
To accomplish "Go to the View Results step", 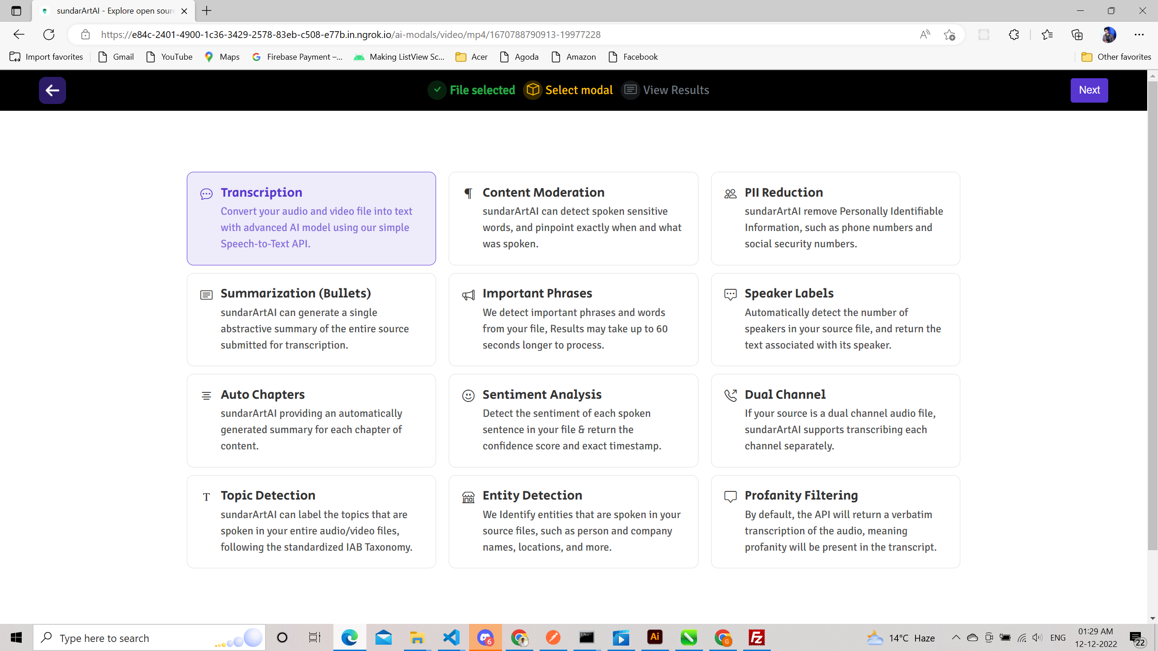I will (665, 90).
